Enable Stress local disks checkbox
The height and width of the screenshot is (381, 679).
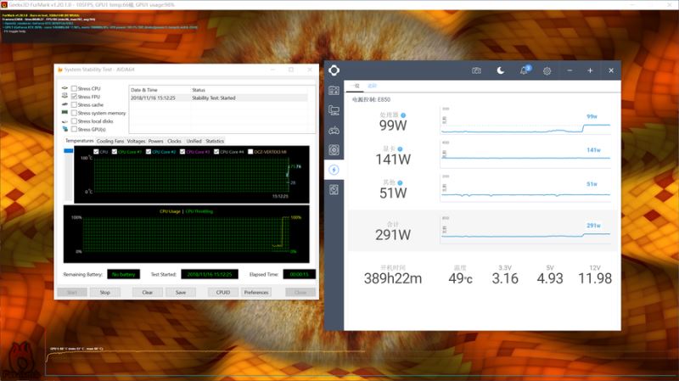74,121
